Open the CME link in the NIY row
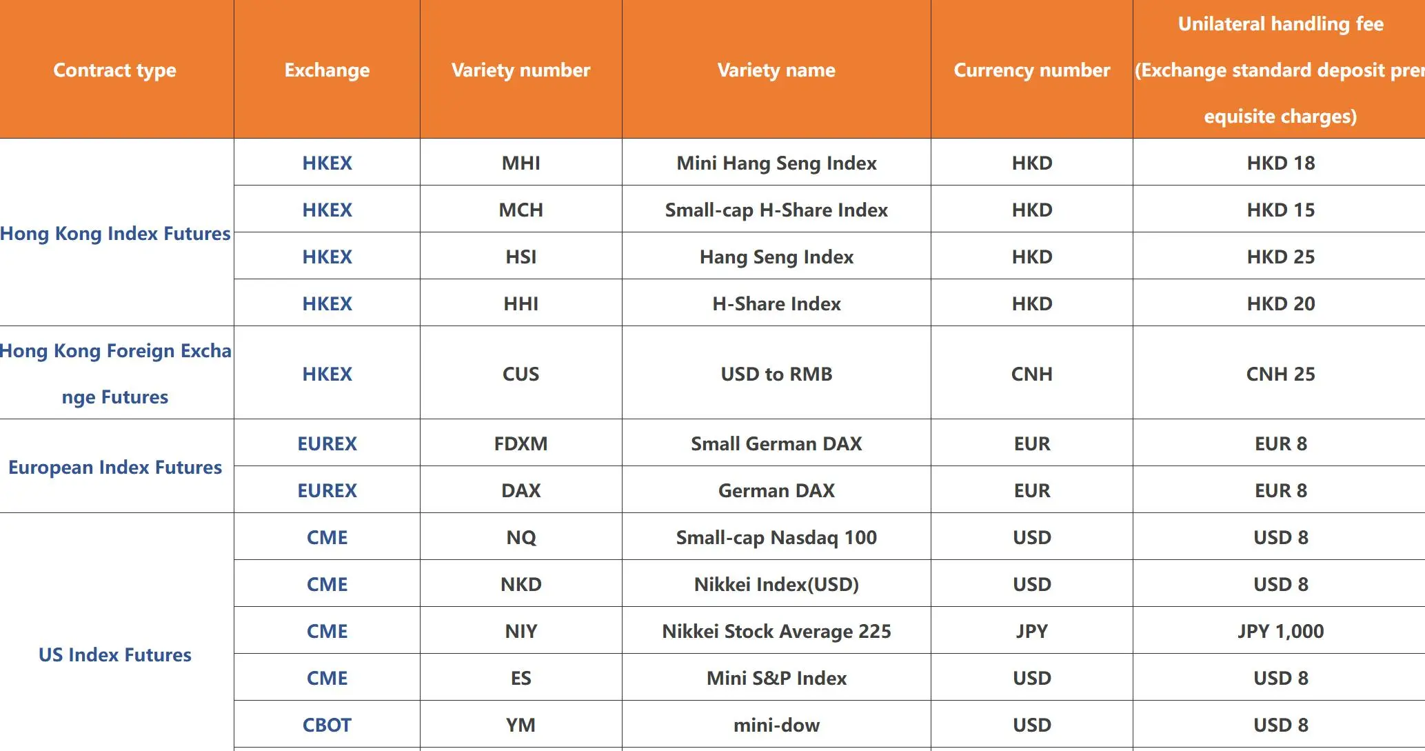 (327, 632)
